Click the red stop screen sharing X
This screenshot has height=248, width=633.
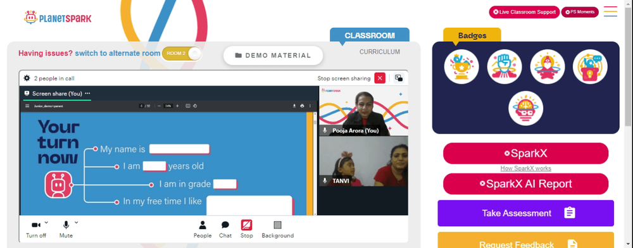click(x=380, y=78)
